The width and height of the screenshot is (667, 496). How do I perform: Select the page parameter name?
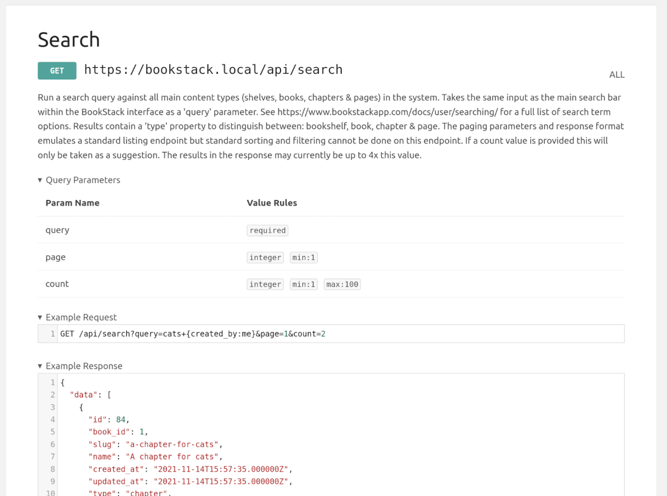coord(56,257)
